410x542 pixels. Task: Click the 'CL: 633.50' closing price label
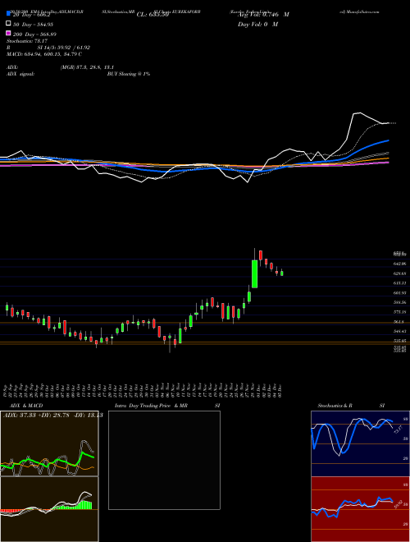tap(153, 15)
